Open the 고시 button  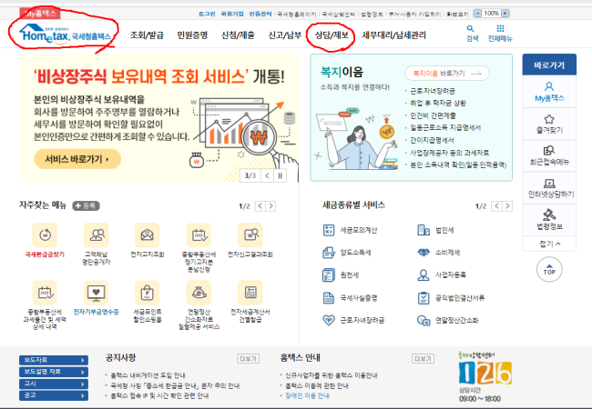pos(54,384)
